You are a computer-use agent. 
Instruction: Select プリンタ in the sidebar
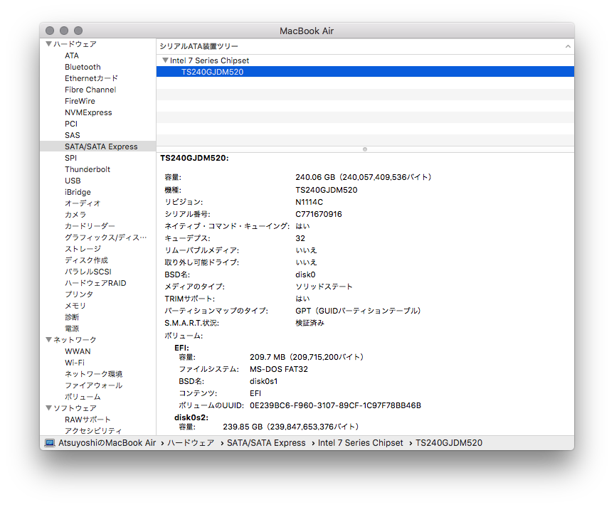point(79,294)
